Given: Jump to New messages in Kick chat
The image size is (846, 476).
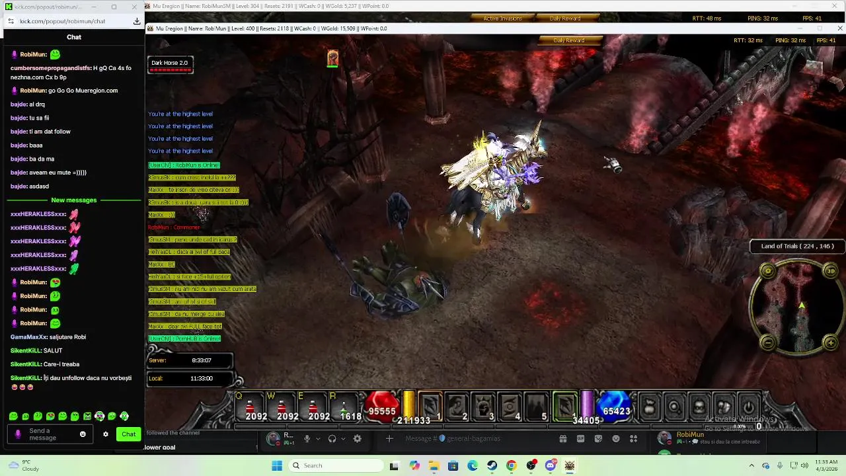Looking at the screenshot, I should (74, 200).
